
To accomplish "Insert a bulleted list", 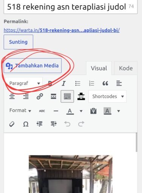I will tap(78, 83).
